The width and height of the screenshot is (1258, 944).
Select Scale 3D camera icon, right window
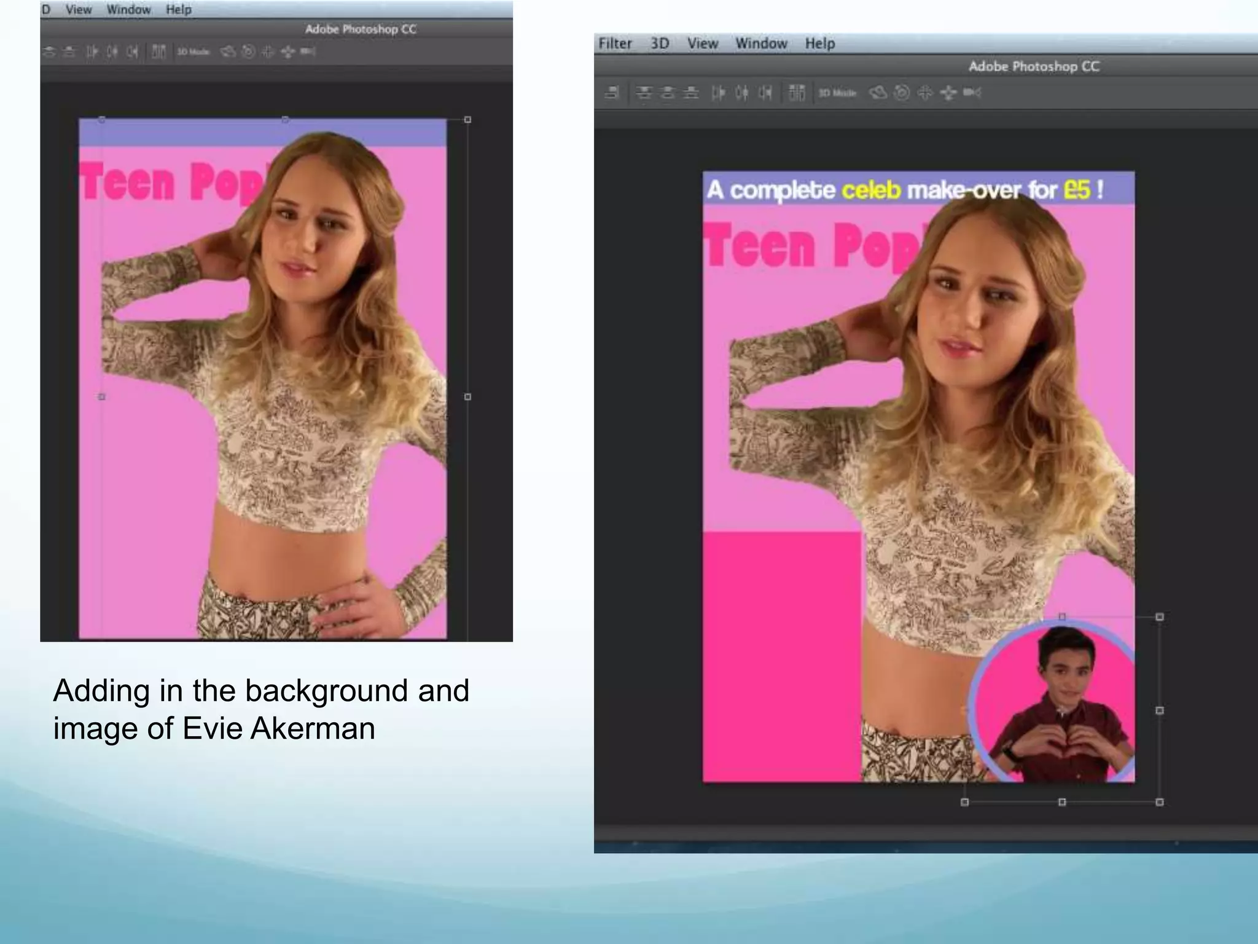(972, 93)
